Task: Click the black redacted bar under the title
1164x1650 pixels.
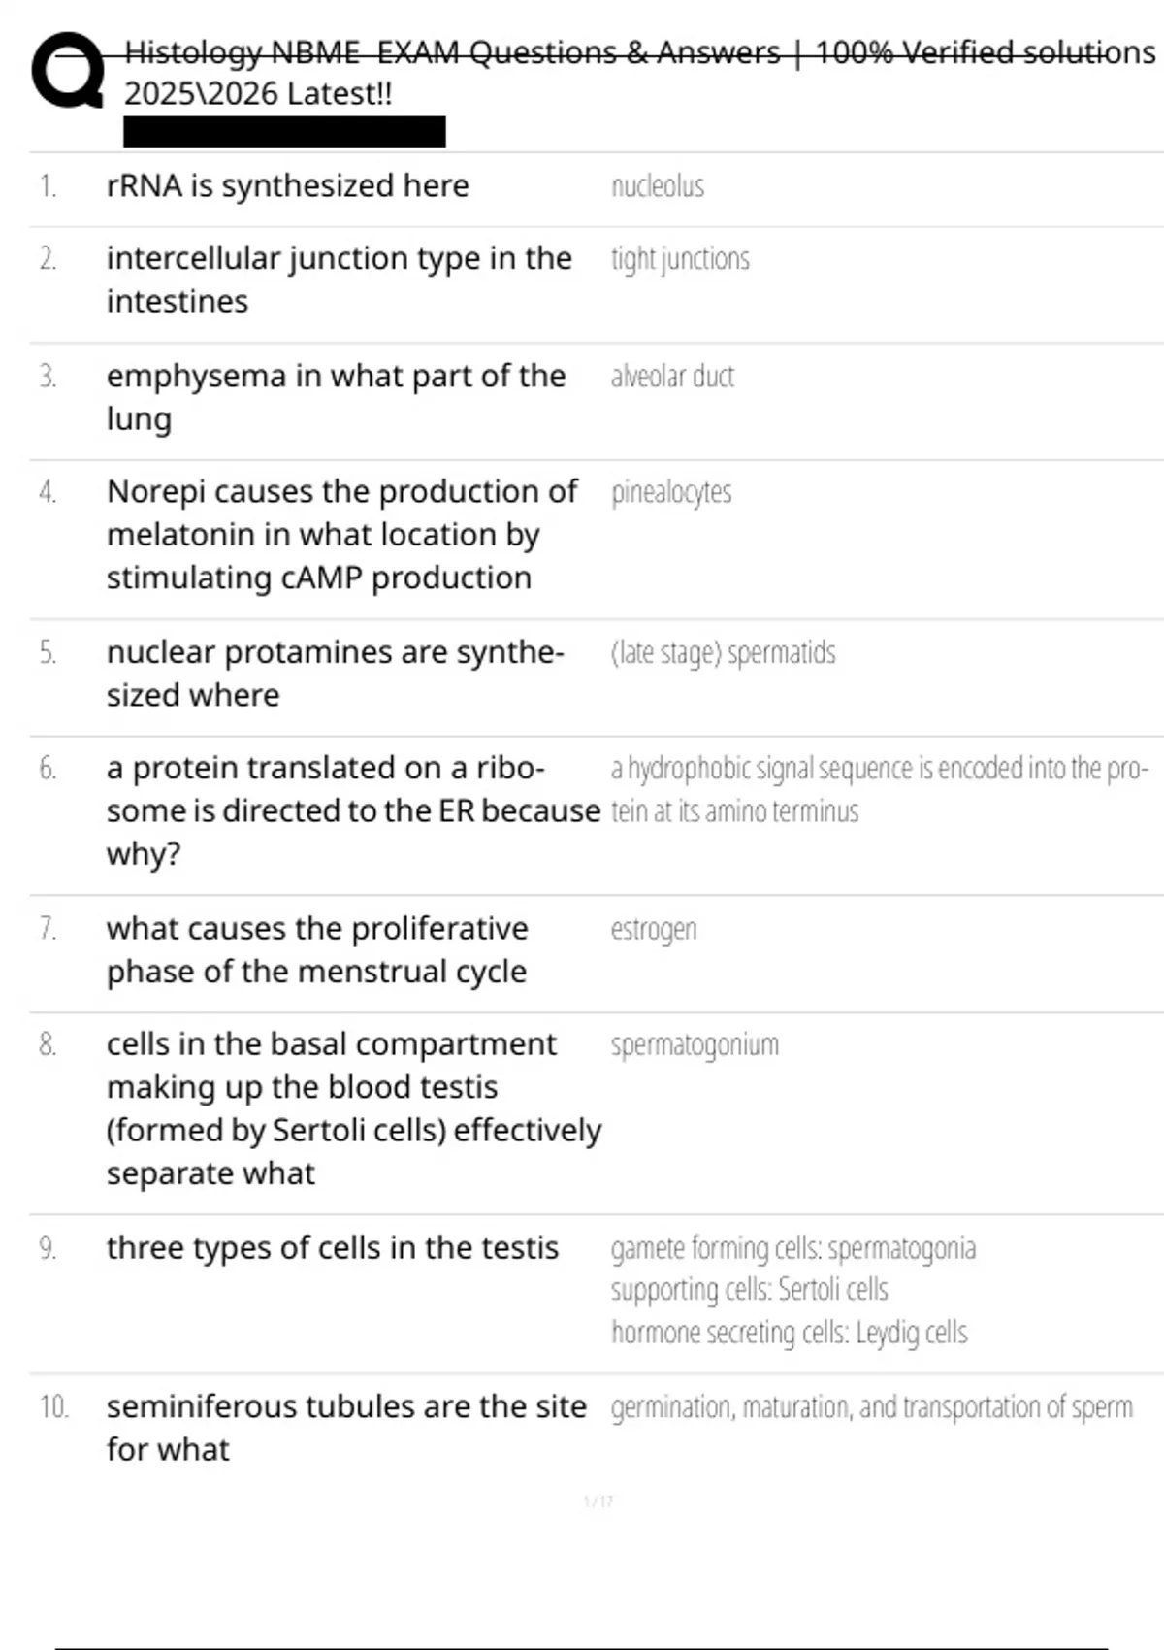Action: (x=284, y=132)
